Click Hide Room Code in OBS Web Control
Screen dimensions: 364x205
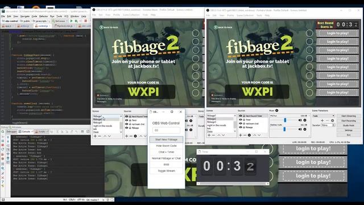(166, 146)
